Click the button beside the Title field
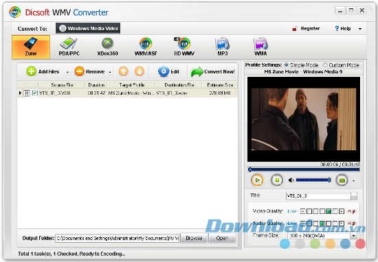Viewport: 378px width, 262px height. point(354,196)
